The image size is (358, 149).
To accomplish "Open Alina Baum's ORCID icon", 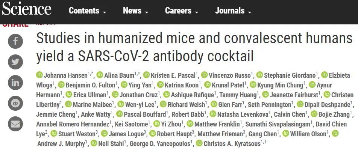I will pos(100,75).
